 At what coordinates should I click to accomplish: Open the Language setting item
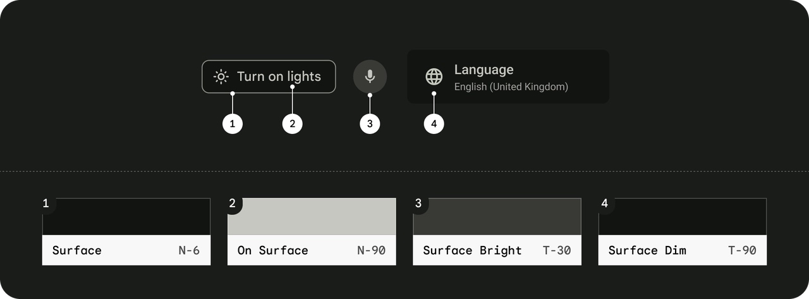pos(508,76)
